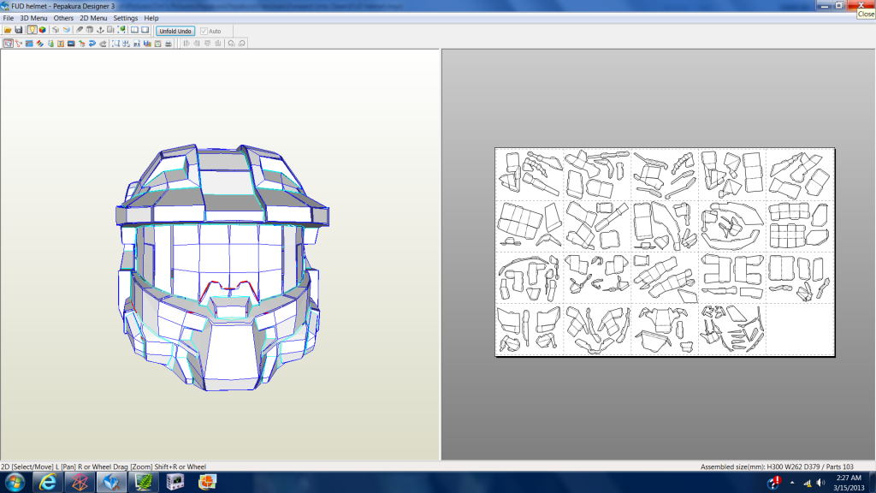Open the 2D Menu
The height and width of the screenshot is (493, 876).
(x=93, y=18)
